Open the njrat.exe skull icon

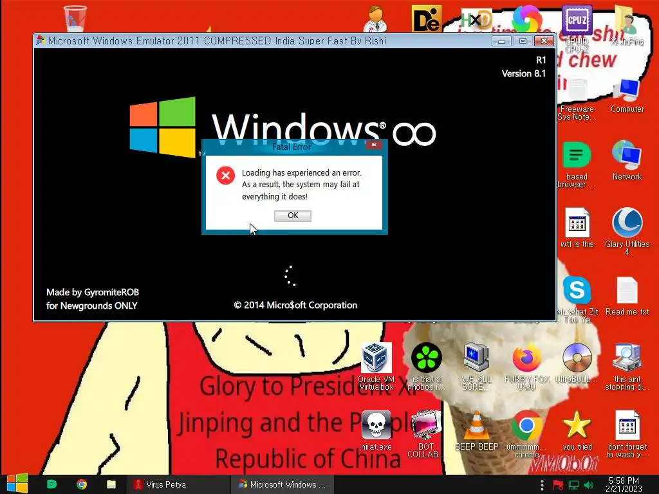pyautogui.click(x=376, y=430)
